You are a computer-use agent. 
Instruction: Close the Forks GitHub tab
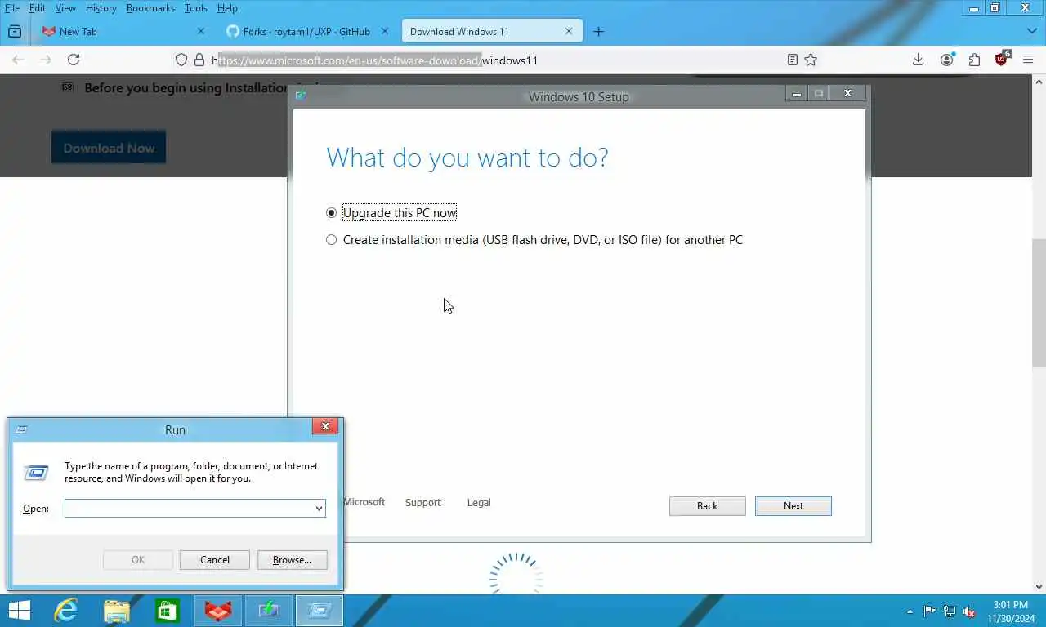point(385,32)
